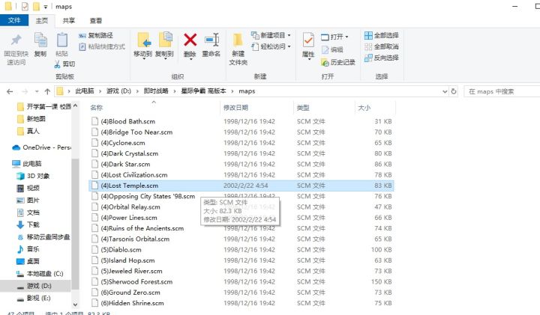Click the 3D Objects (3D 对象) icon

[x=20, y=176]
